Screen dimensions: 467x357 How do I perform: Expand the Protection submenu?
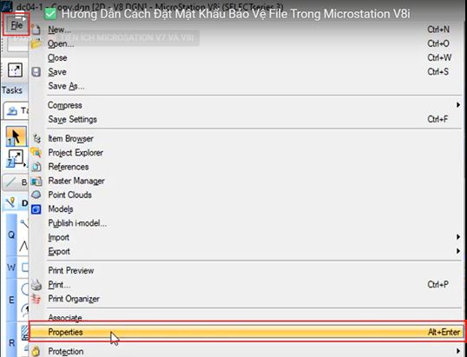[x=246, y=351]
